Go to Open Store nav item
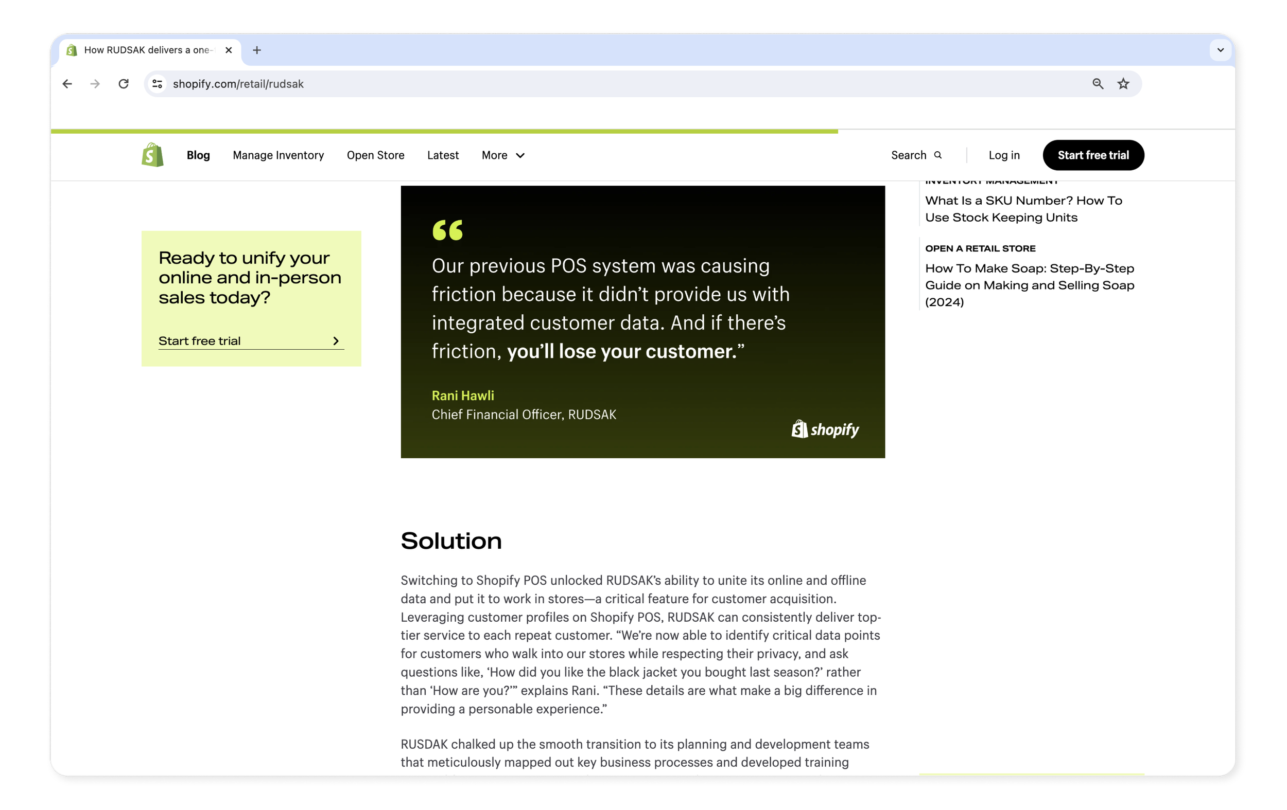Viewport: 1287px width, 810px height. point(375,155)
